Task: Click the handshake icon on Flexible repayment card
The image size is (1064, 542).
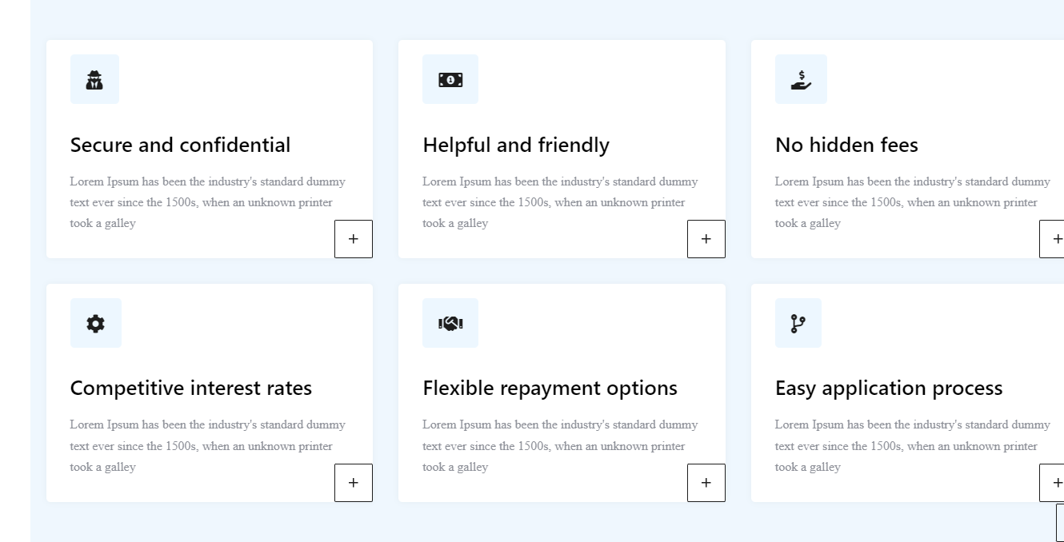Action: [450, 324]
